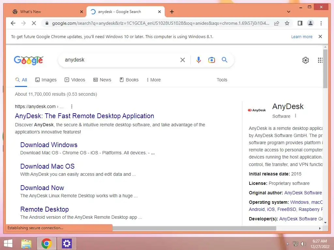Bookmark this page with the star

(287, 23)
